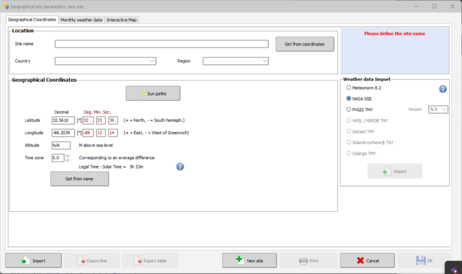Open the PVGIS Version 5.3 dropdown

pyautogui.click(x=438, y=109)
